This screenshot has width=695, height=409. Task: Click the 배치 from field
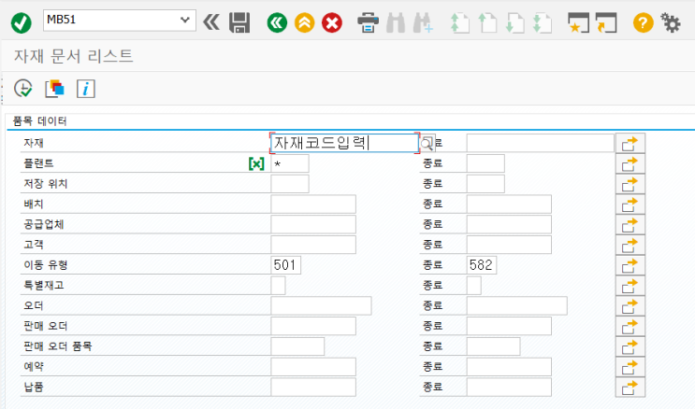[313, 204]
